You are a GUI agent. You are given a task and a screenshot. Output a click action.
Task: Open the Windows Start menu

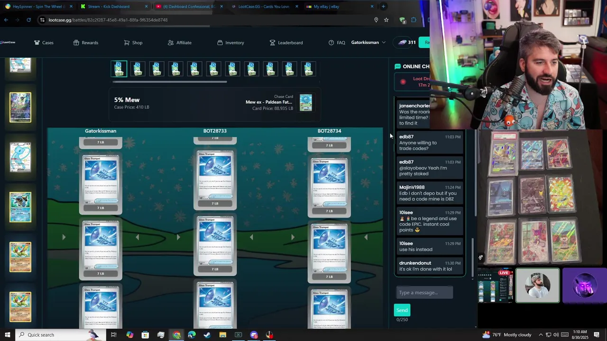pyautogui.click(x=8, y=335)
